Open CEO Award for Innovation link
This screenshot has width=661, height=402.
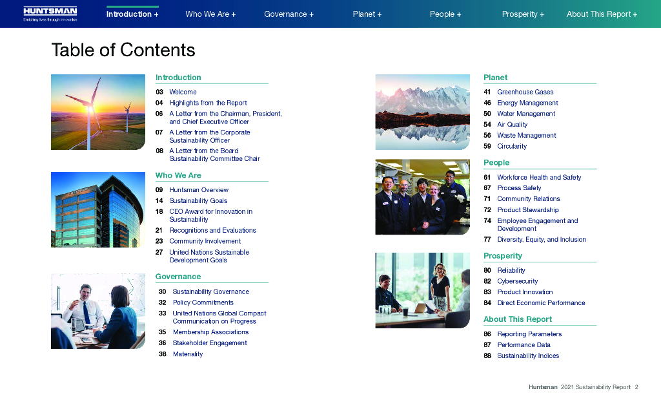click(211, 215)
